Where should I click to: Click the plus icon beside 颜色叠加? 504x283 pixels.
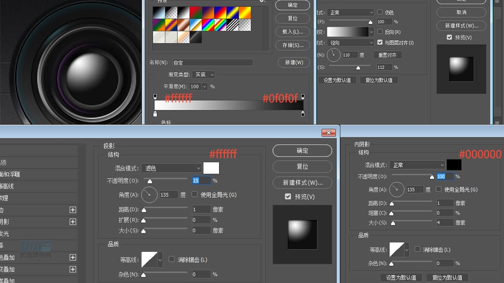point(72,257)
